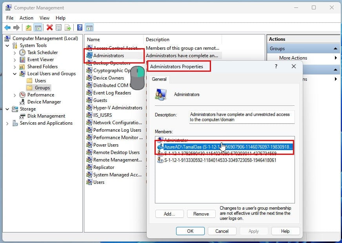Click the Disk Management icon
Viewport: 342px width, 243px height.
point(22,116)
